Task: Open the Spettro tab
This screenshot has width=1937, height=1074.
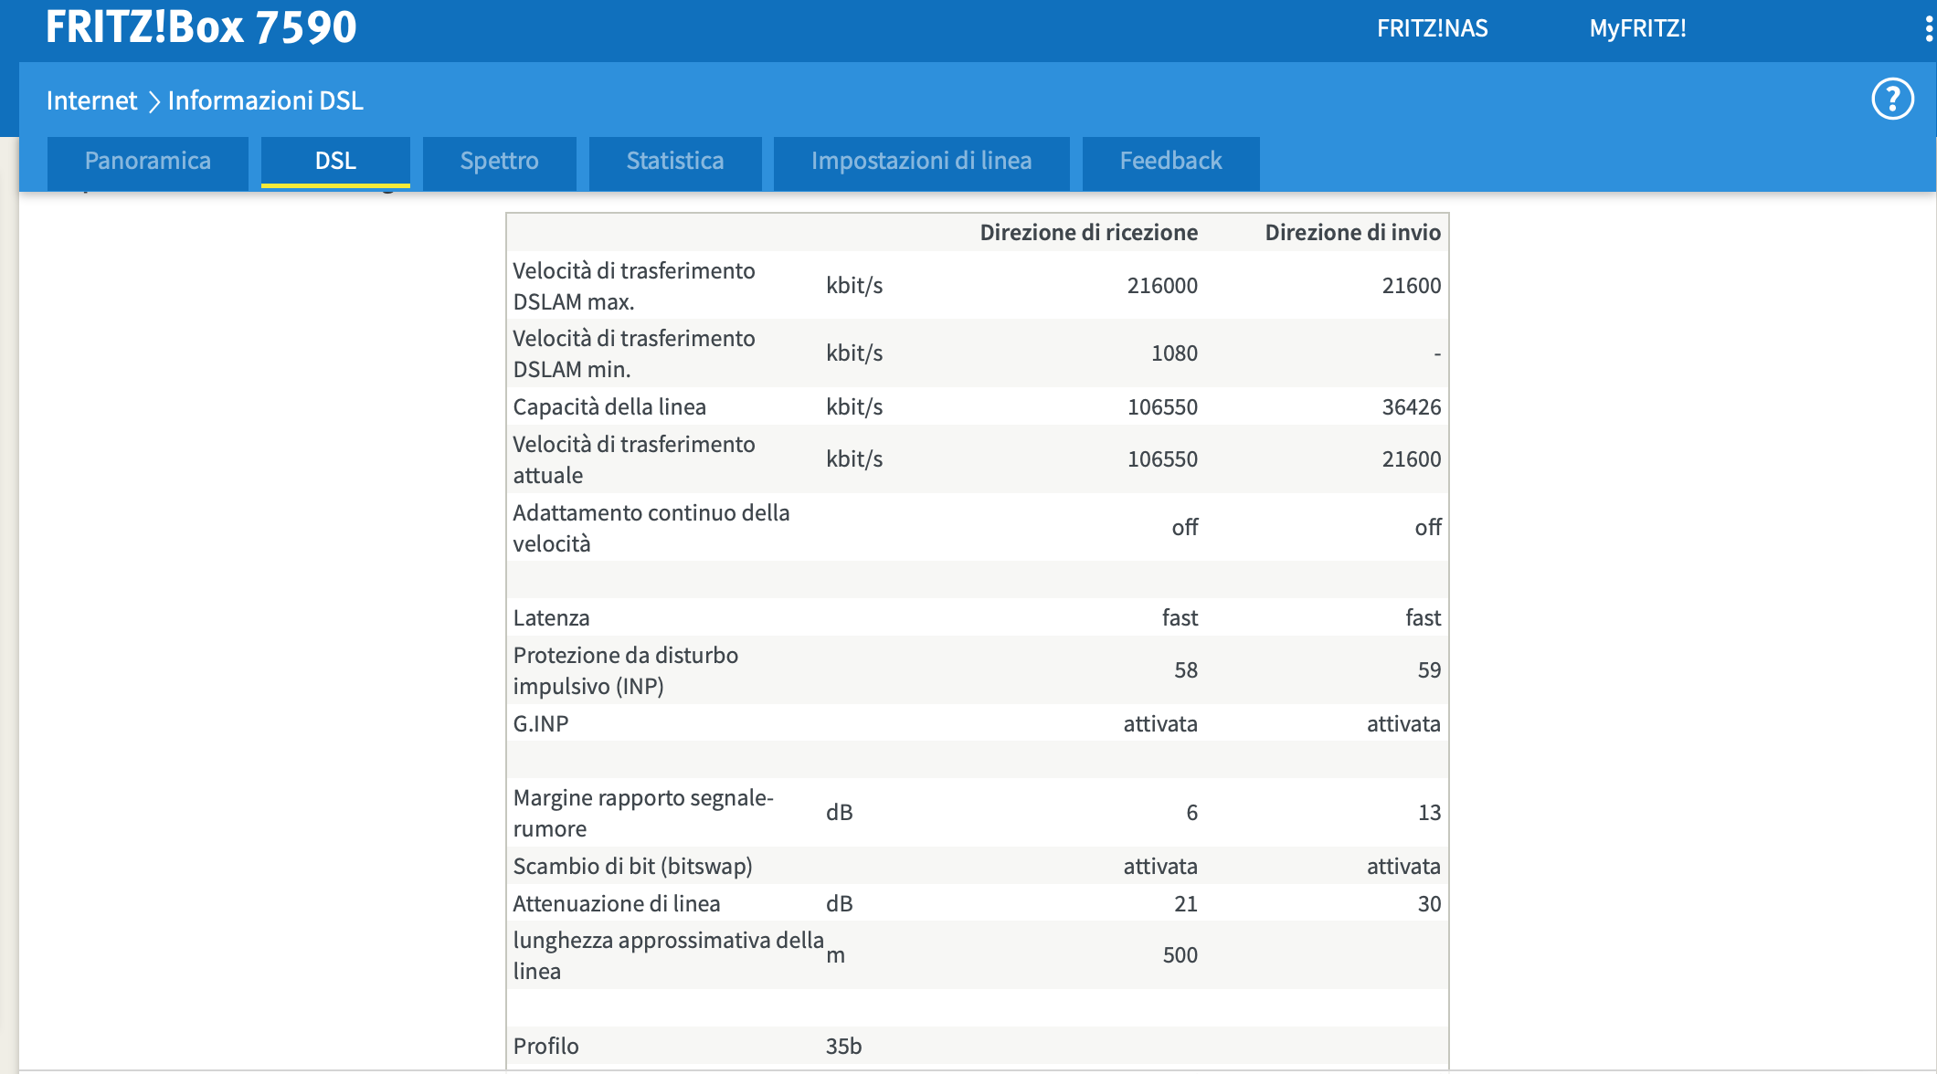Action: click(x=499, y=162)
